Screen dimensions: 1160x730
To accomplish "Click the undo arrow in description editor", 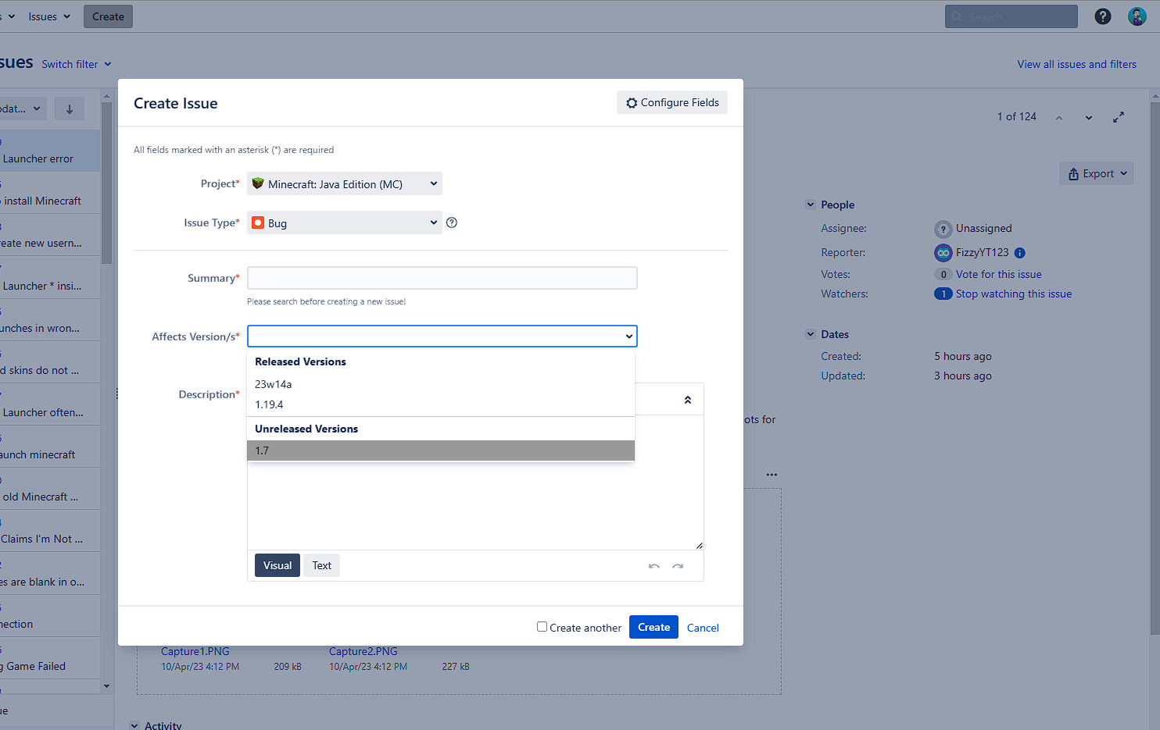I will (x=654, y=566).
